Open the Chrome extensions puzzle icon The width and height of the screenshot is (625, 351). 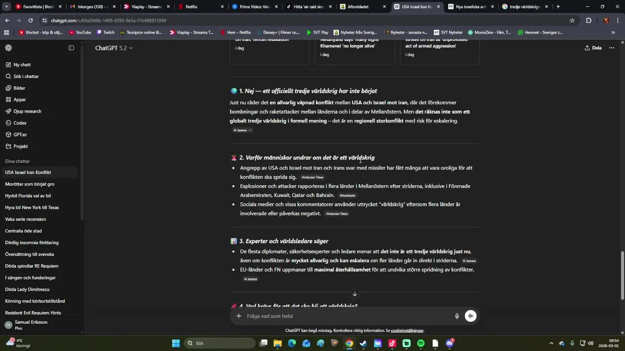589,20
